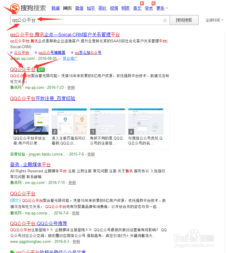Click the qq公众号编辑器 sublink
The height and width of the screenshot is (253, 227).
click(x=52, y=53)
